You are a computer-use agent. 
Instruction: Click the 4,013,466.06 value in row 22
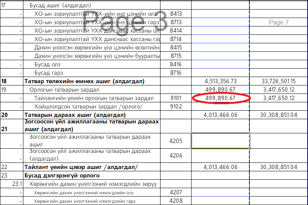coord(221,167)
